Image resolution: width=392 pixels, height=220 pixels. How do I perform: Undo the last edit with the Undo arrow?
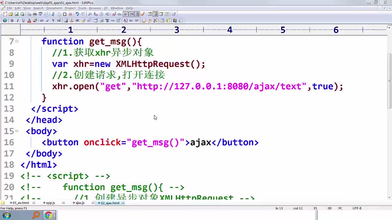pyautogui.click(x=77, y=14)
